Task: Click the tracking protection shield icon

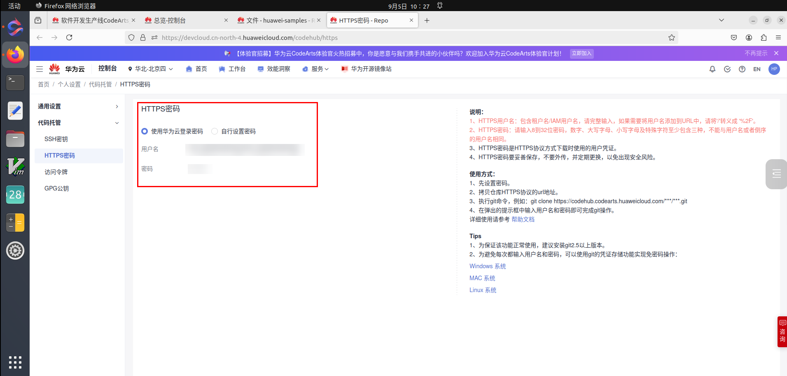Action: coord(131,37)
